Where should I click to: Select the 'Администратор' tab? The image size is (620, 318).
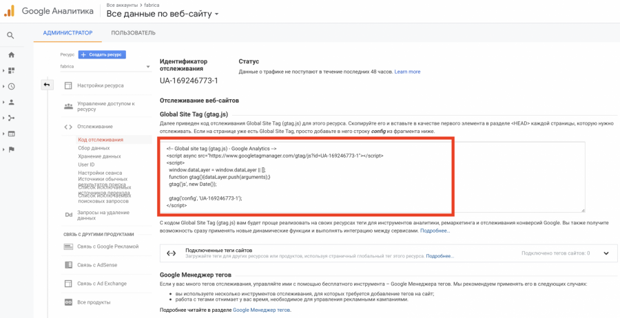point(68,32)
